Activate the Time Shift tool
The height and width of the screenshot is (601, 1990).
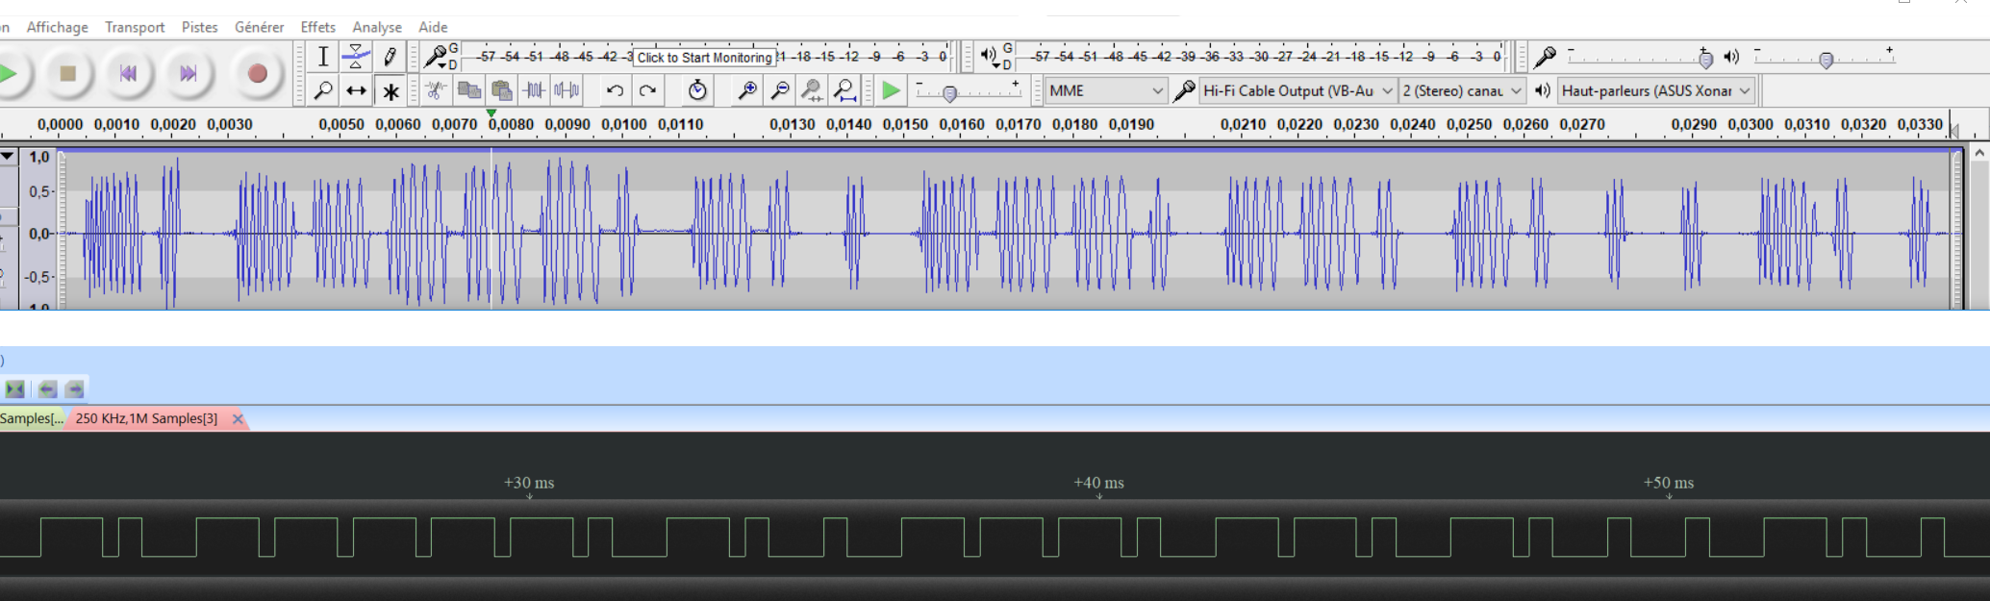click(356, 91)
